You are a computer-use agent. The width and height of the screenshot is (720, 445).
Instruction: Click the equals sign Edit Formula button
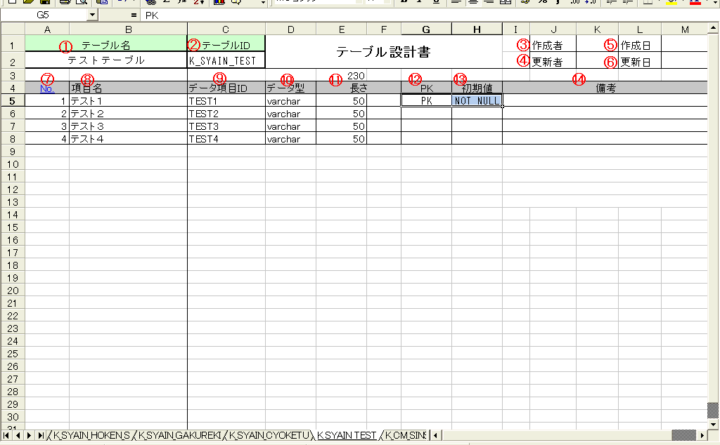click(134, 15)
